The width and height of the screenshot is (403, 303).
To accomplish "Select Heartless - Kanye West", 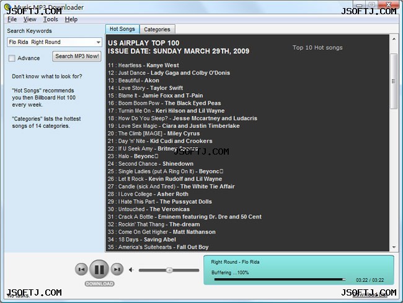I will tap(143, 65).
